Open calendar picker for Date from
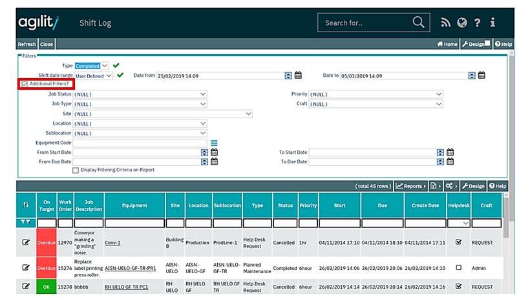This screenshot has width=519, height=299. coord(298,76)
